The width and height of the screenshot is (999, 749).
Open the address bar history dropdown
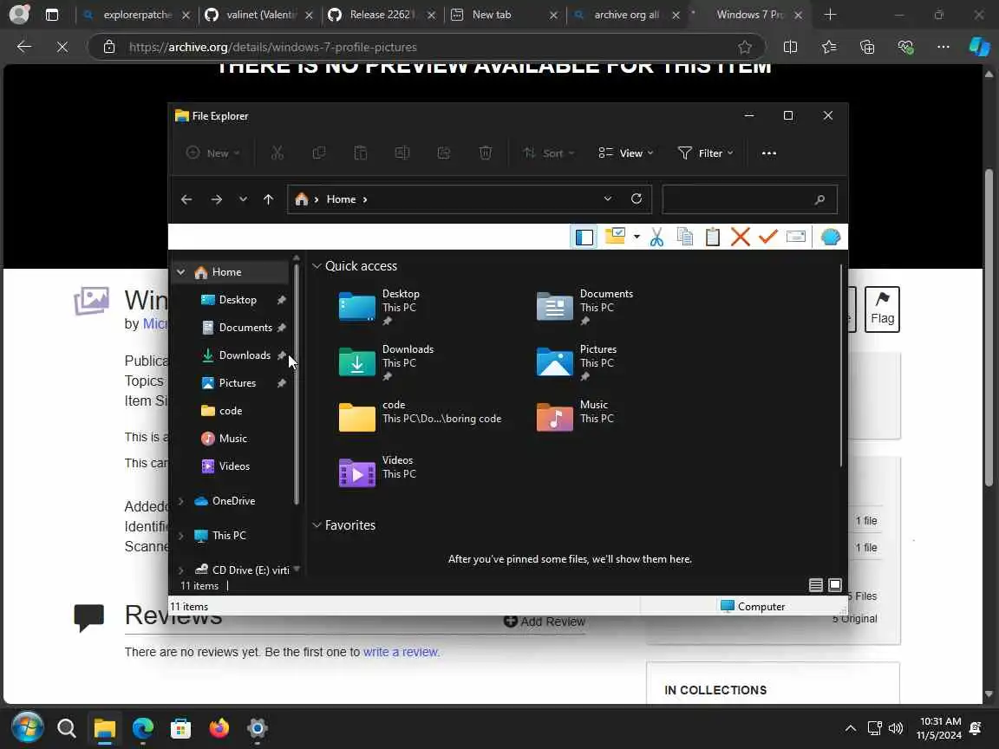coord(608,199)
